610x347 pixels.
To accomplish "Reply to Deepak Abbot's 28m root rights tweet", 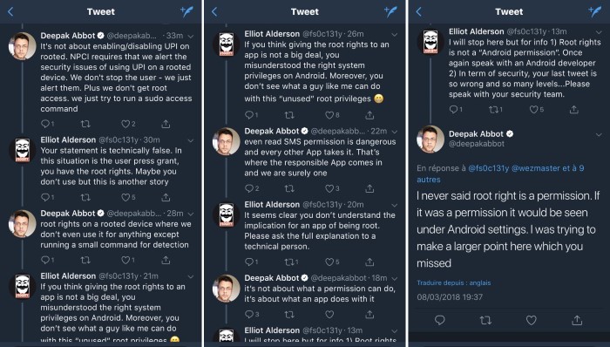I will click(x=47, y=260).
